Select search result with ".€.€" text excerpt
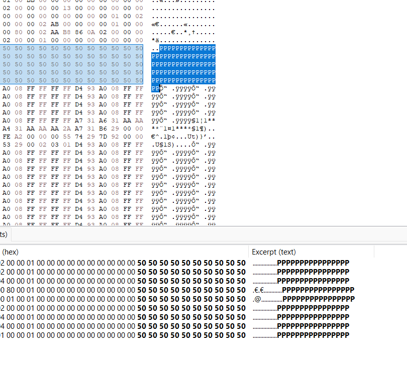The height and width of the screenshot is (370, 407). click(203, 290)
